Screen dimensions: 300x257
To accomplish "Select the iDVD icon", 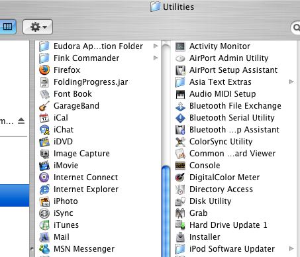I will tap(44, 142).
